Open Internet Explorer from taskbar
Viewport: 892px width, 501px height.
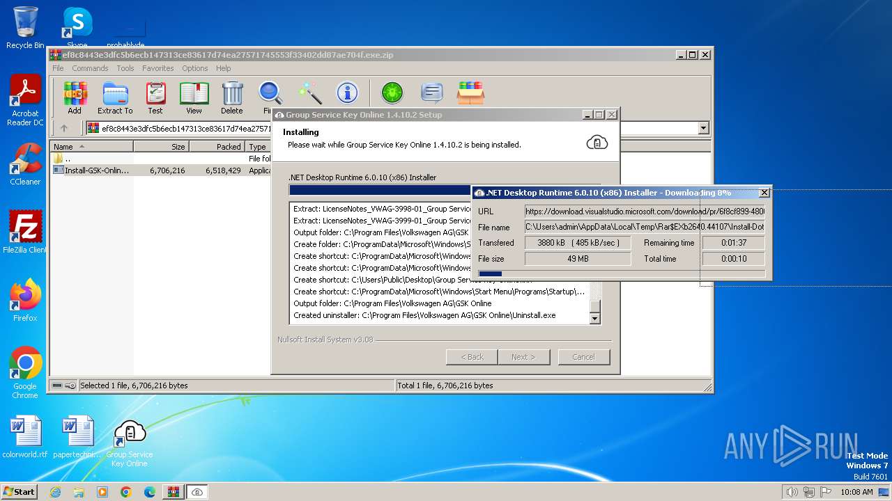pyautogui.click(x=55, y=492)
